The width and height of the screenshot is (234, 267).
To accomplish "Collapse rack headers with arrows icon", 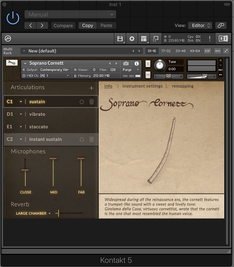I will 226,51.
